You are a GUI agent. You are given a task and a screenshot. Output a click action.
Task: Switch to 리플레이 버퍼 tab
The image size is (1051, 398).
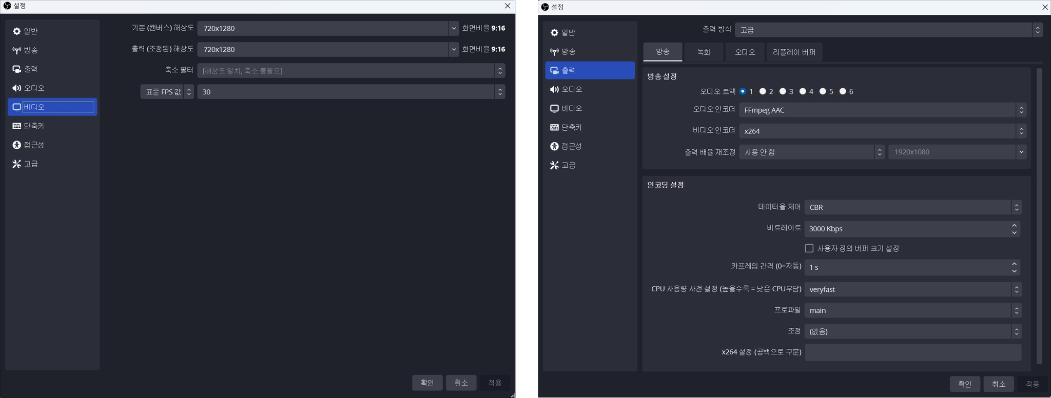pyautogui.click(x=794, y=52)
